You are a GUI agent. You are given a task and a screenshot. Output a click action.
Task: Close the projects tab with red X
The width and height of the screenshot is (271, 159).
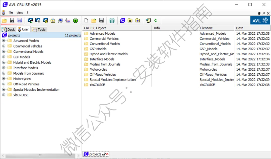click(x=107, y=154)
